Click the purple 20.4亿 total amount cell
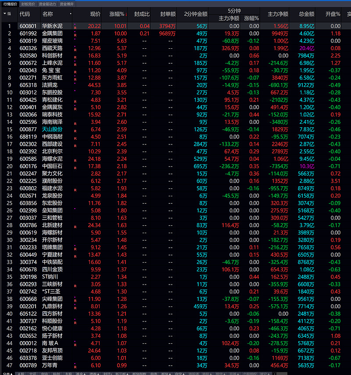This screenshot has height=375, width=351. [307, 48]
